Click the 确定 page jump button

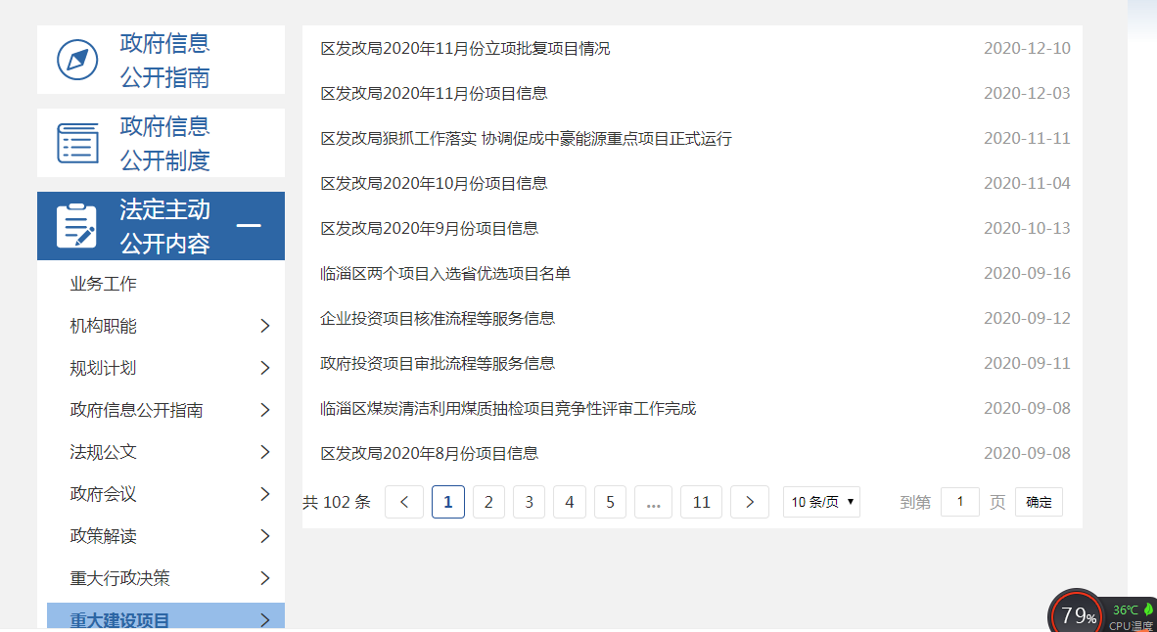tap(1039, 502)
